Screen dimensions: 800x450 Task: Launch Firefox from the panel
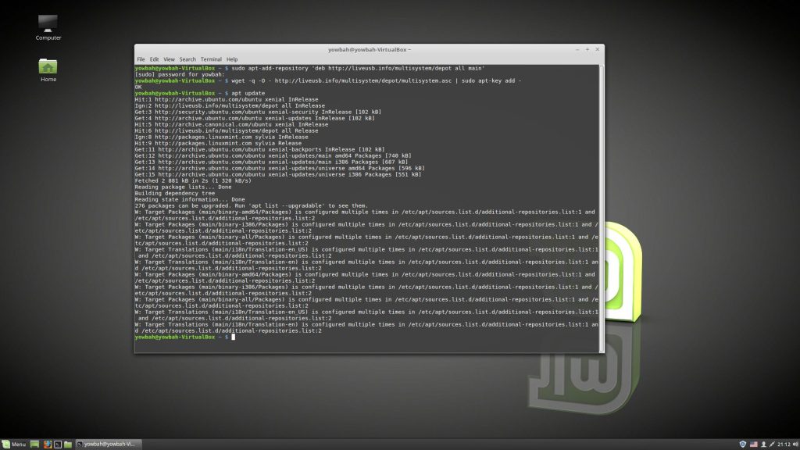[x=47, y=444]
